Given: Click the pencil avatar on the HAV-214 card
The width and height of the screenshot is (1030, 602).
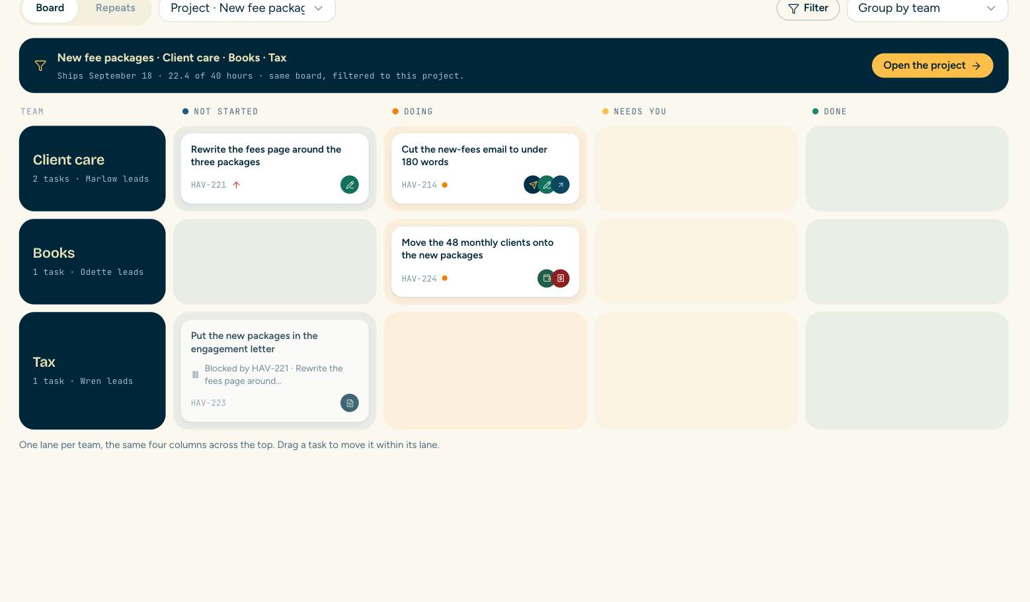Looking at the screenshot, I should pos(547,185).
